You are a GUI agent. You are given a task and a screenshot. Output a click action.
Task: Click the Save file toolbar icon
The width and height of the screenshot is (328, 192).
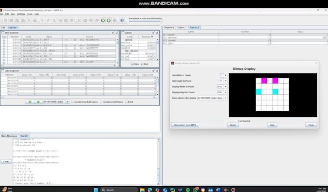point(17,21)
